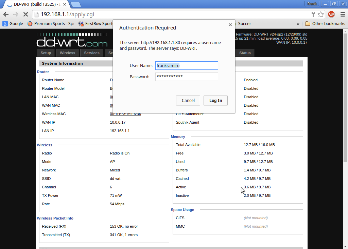Stop page loading with the X icon
Screen dimensions: 348x249
[25, 14]
